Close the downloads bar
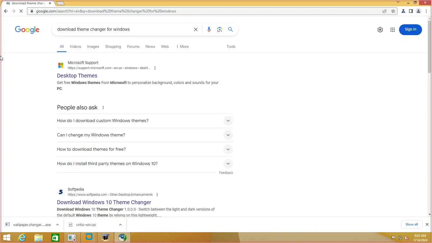The image size is (432, 243). [427, 224]
